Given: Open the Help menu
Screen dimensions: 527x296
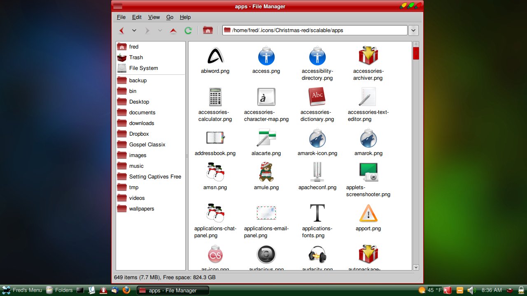Looking at the screenshot, I should 185,17.
